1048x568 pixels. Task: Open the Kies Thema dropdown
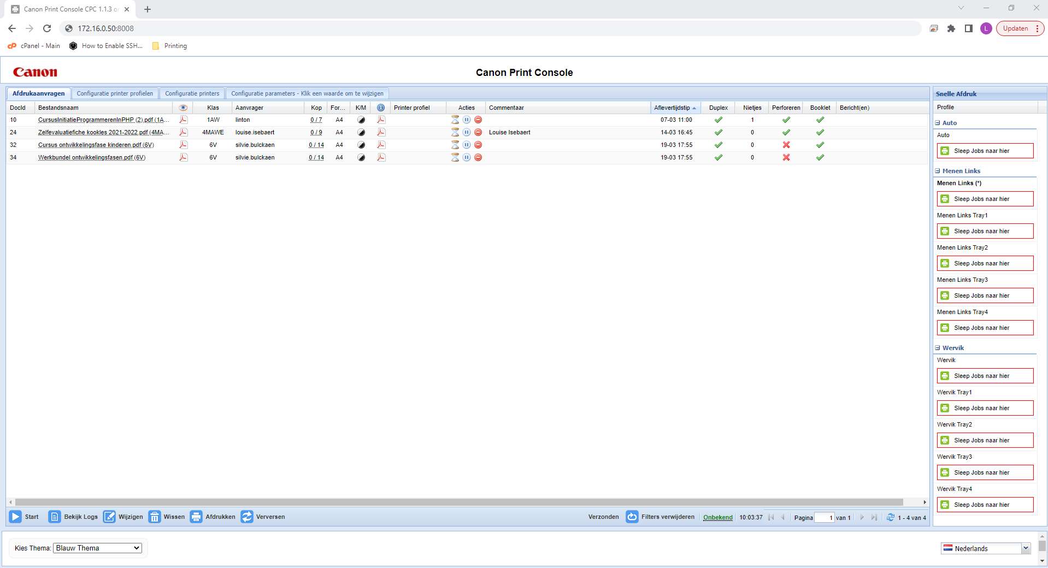(97, 548)
